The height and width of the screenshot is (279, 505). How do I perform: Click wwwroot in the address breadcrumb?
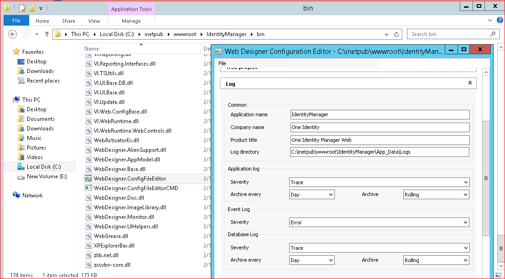185,34
